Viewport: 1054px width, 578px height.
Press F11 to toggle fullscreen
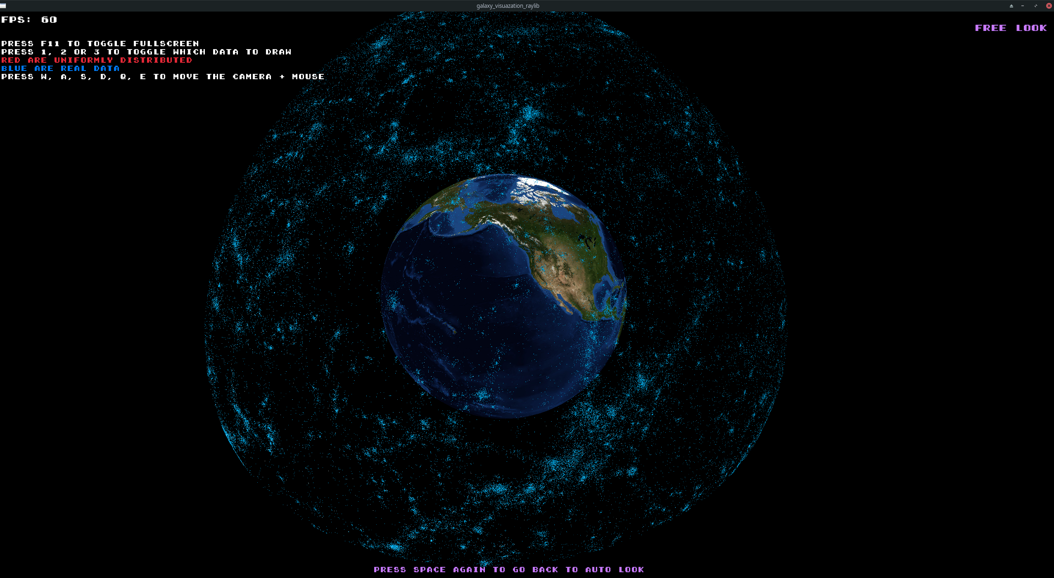(x=100, y=43)
